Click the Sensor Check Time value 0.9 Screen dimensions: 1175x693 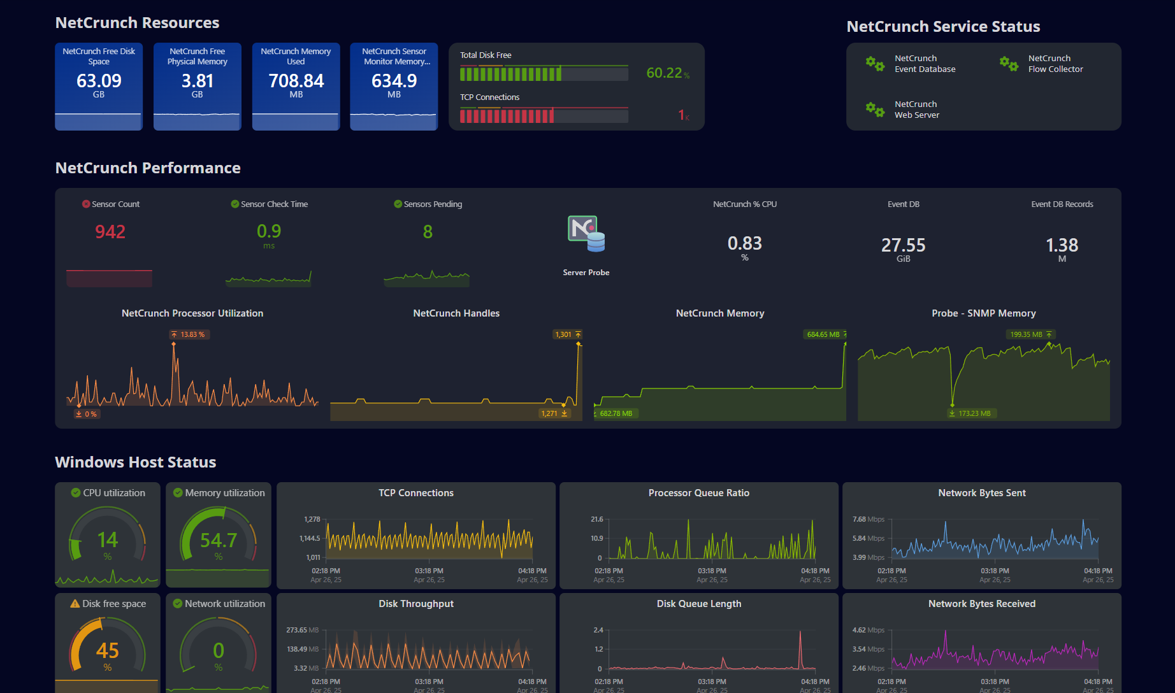click(269, 231)
